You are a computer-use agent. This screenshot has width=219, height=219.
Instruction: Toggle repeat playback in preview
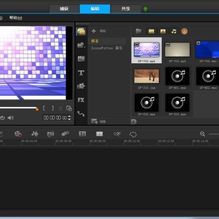click(2, 118)
